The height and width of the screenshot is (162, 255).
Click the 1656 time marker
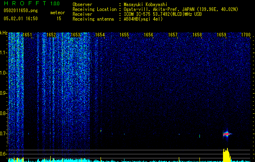coord(148,35)
